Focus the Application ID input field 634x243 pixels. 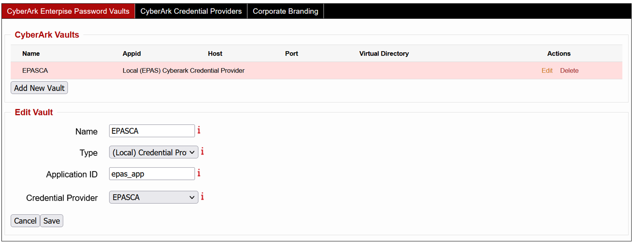[x=152, y=174]
